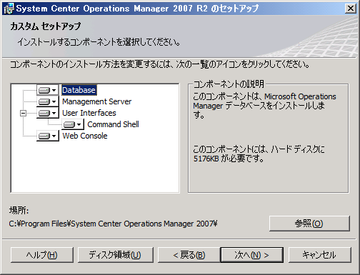Select the User Interfaces tree item

click(89, 113)
